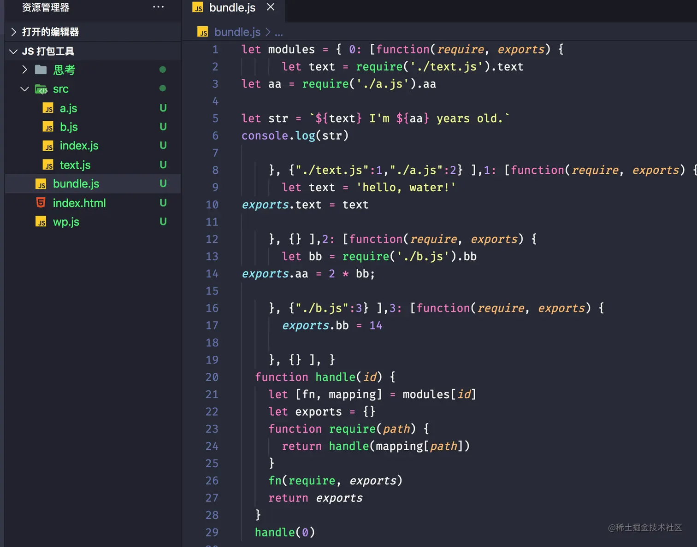Image resolution: width=697 pixels, height=547 pixels.
Task: Open text.js from the file tree
Action: click(75, 165)
